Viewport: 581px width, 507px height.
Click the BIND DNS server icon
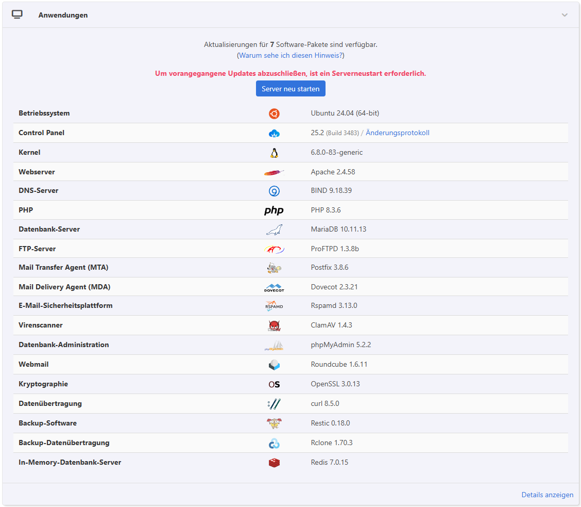(x=274, y=191)
